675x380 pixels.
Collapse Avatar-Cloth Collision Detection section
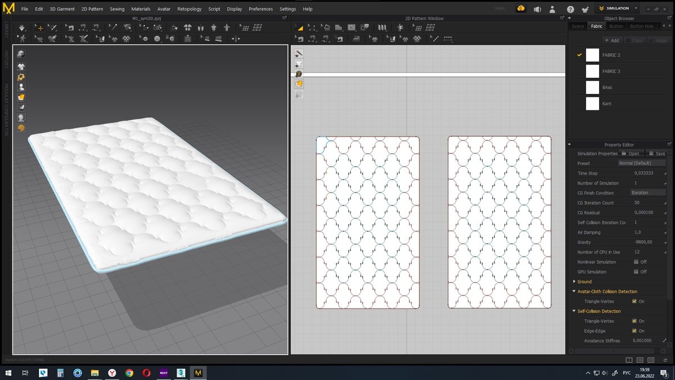574,292
